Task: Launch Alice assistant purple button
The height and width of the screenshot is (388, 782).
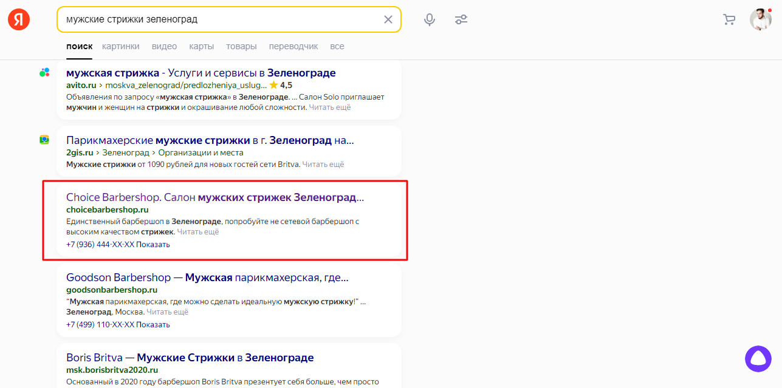Action: 758,359
